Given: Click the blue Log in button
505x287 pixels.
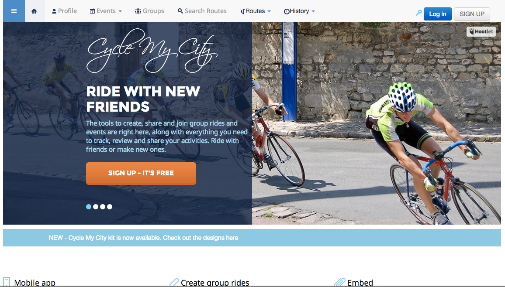Looking at the screenshot, I should click(x=437, y=14).
